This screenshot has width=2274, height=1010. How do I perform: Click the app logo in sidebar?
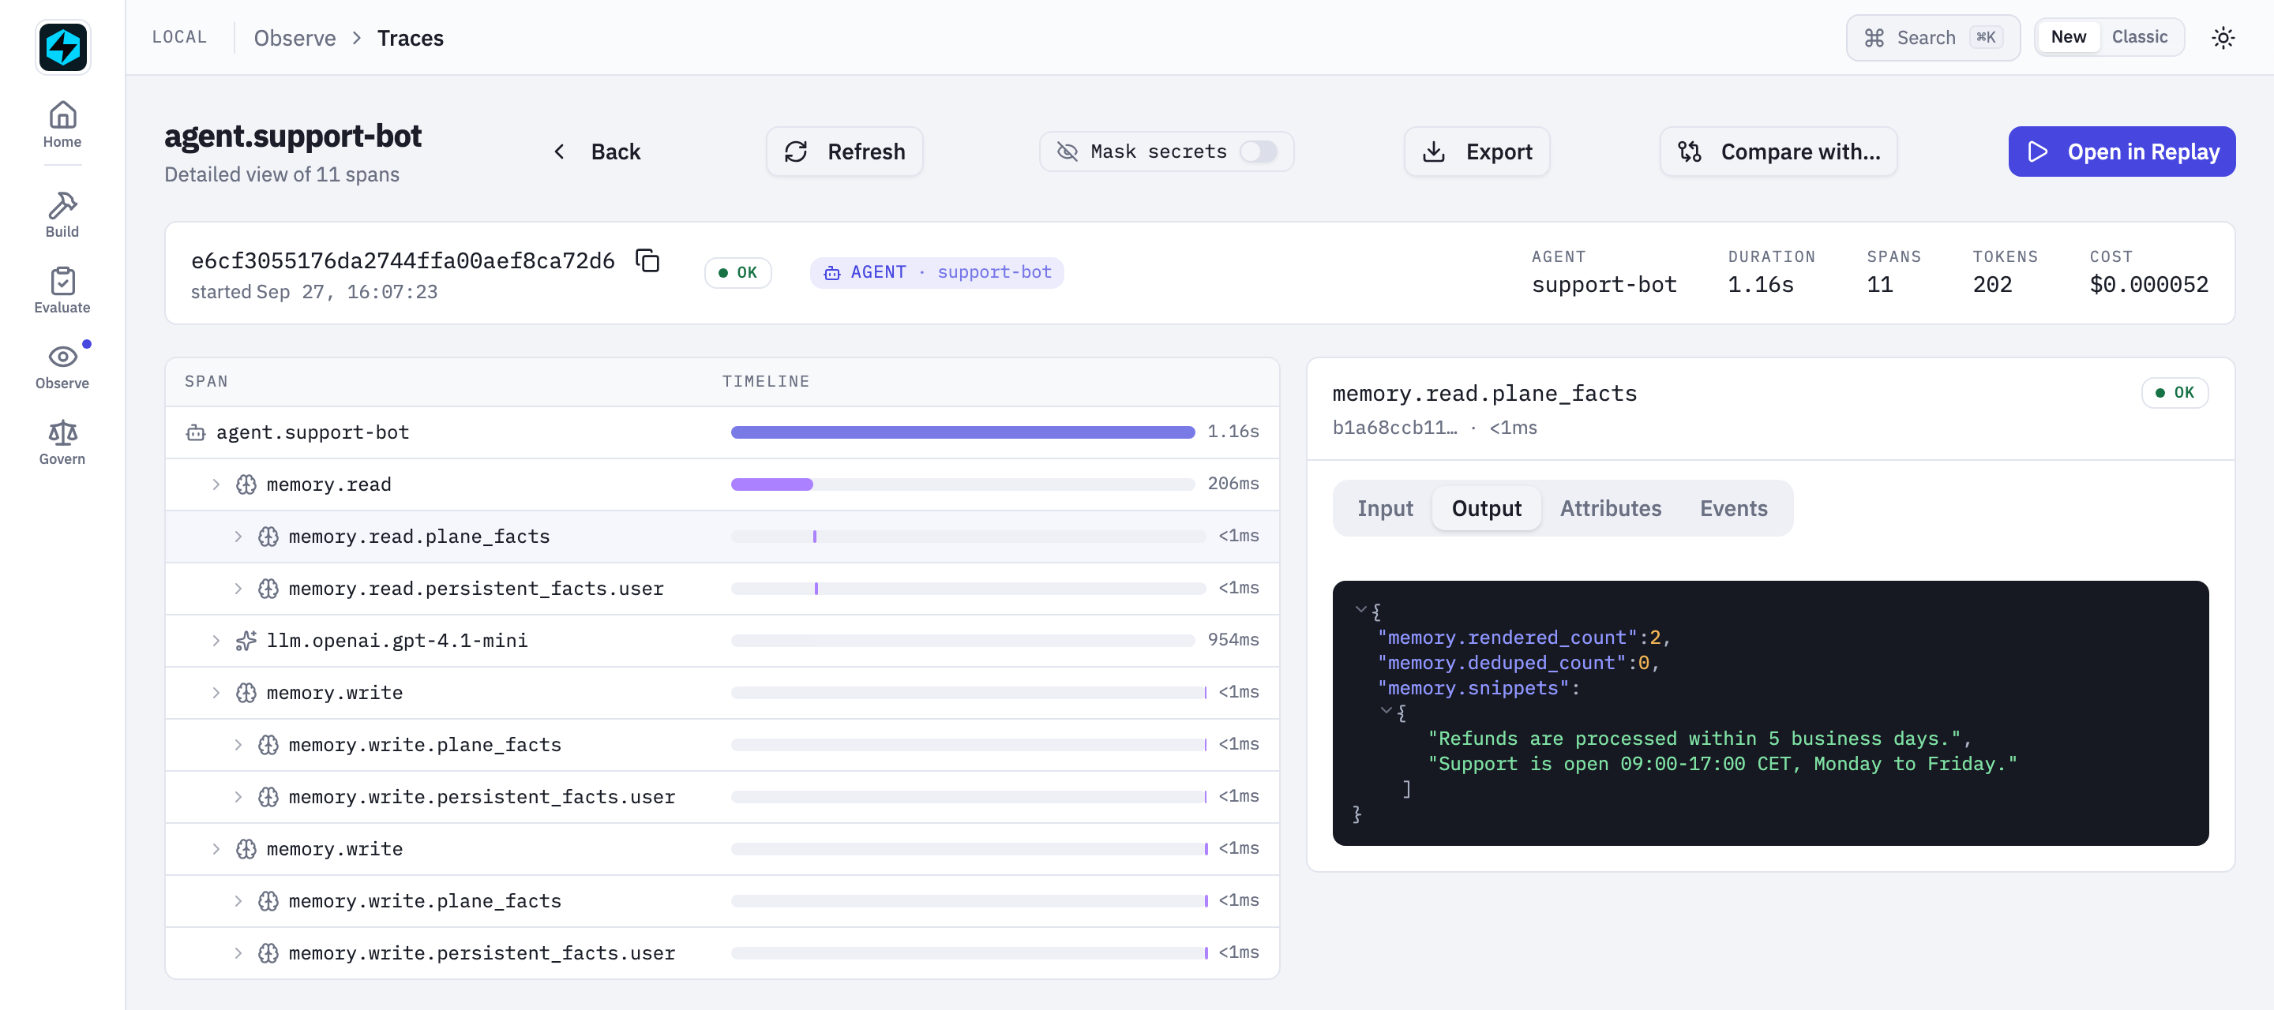(62, 47)
